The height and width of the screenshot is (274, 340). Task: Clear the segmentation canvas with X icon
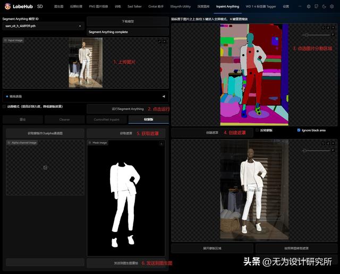[x=333, y=27]
